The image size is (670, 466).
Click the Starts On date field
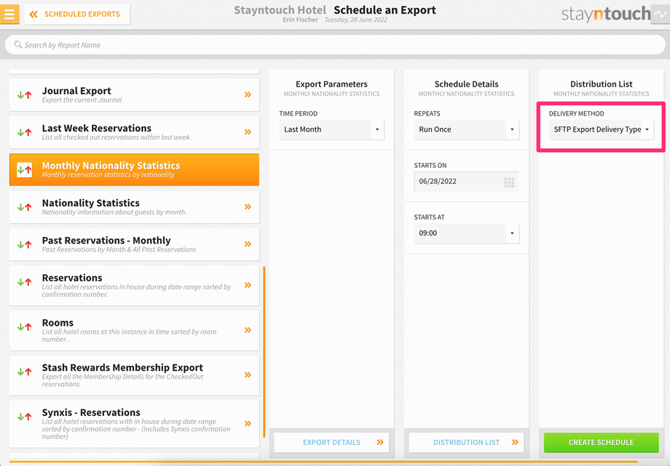[466, 181]
